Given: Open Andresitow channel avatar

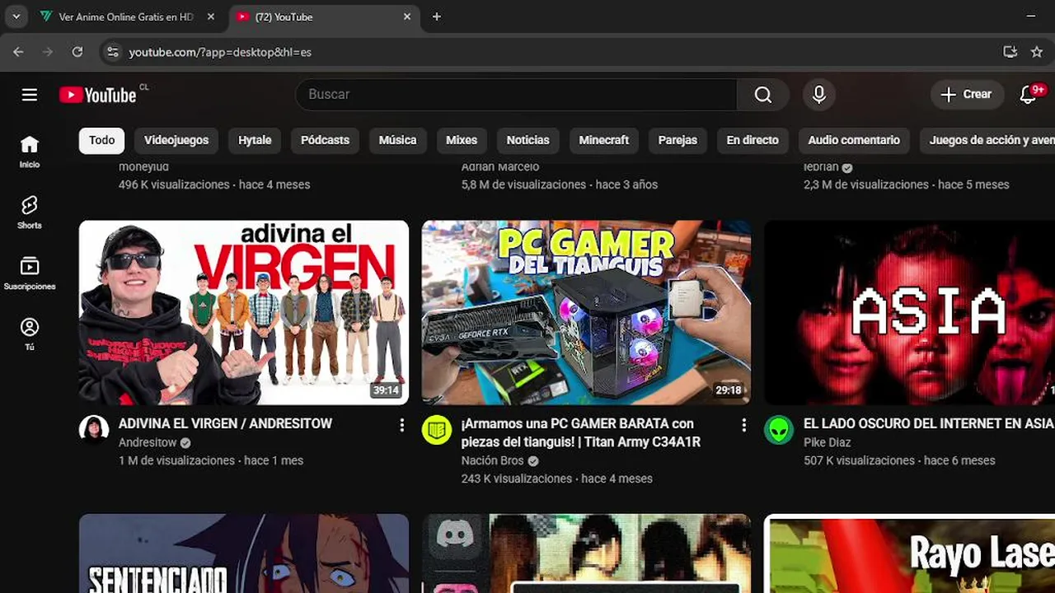Looking at the screenshot, I should 94,430.
